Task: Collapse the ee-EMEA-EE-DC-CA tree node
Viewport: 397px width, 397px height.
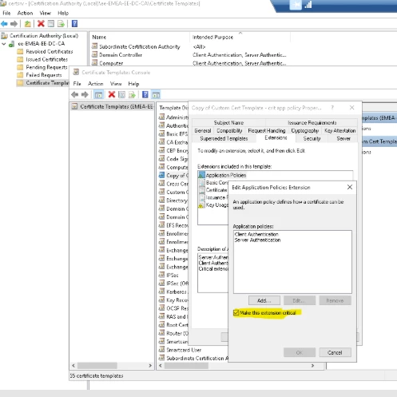Action: 4,44
